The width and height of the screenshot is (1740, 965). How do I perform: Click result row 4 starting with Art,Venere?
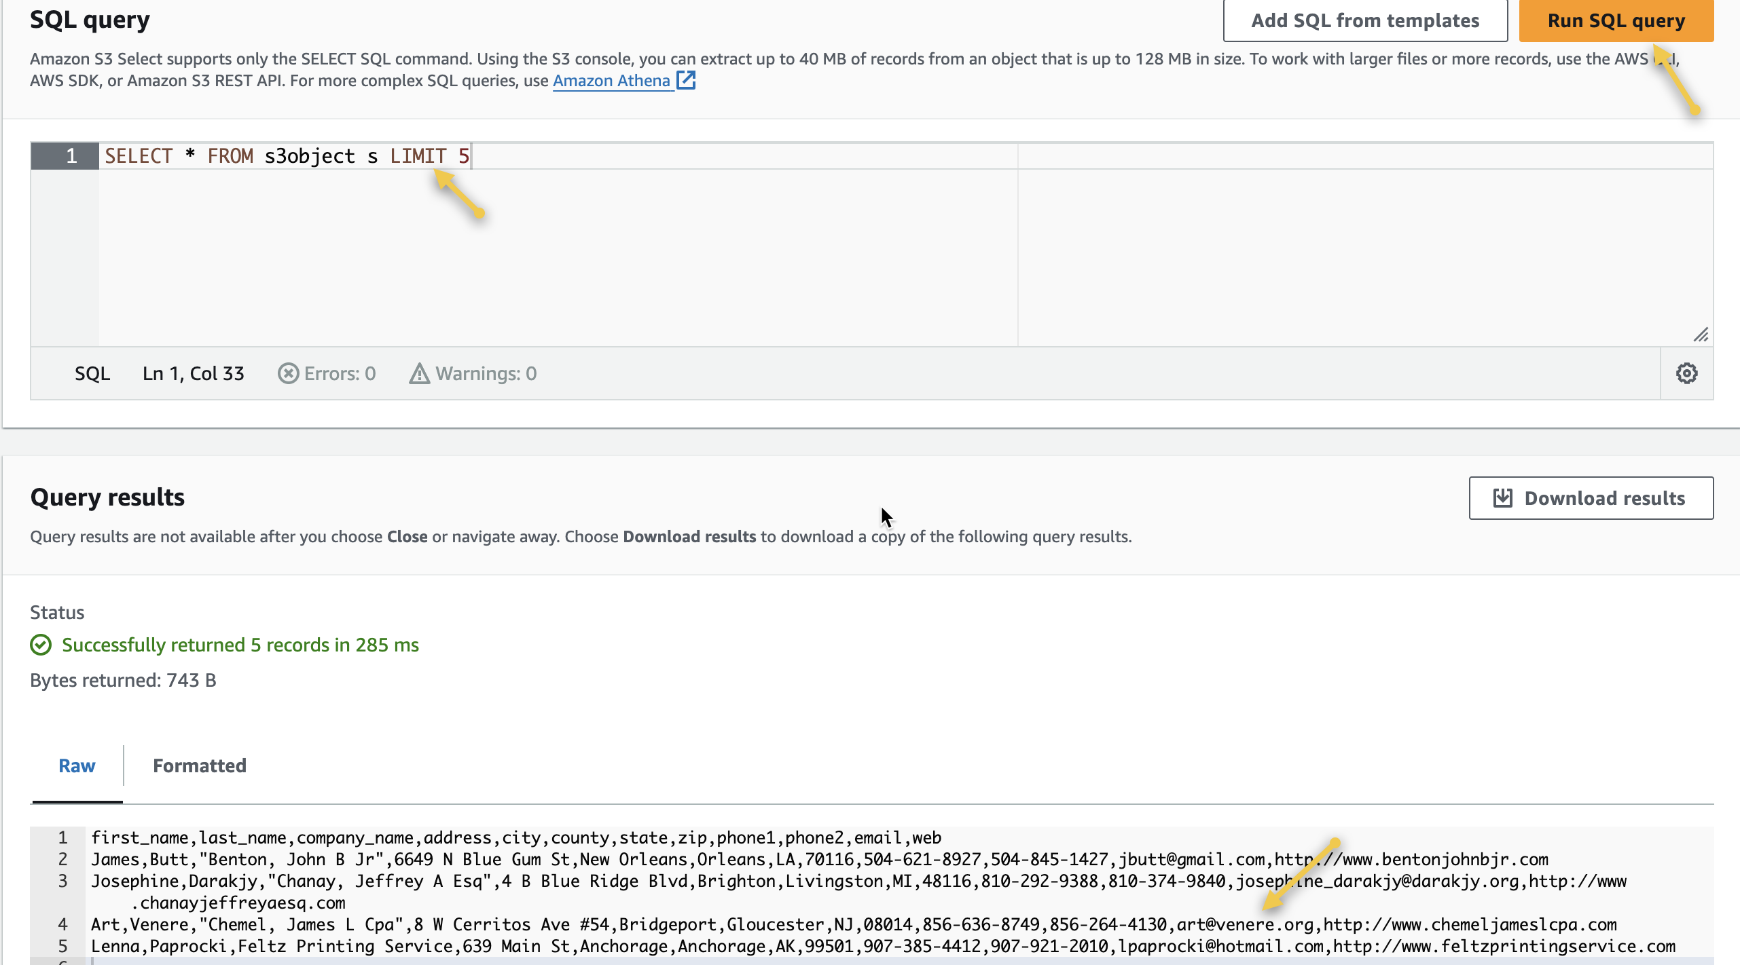point(853,924)
